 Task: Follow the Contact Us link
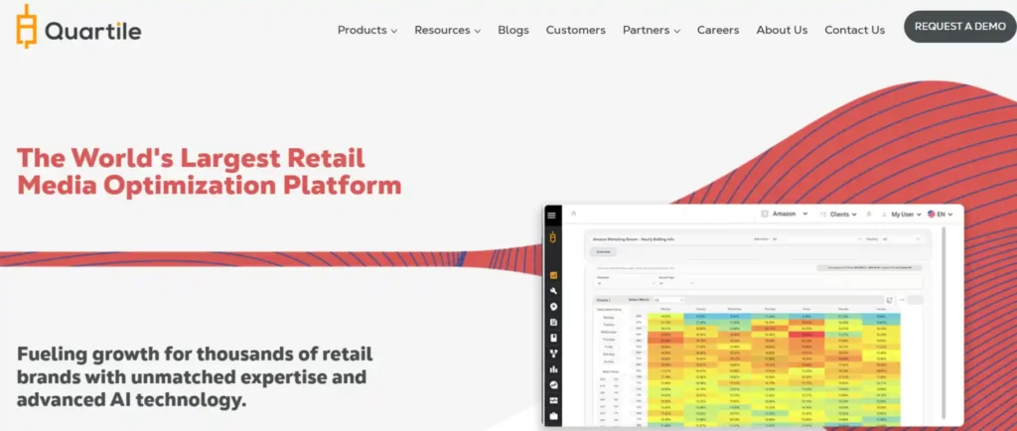pyautogui.click(x=854, y=30)
